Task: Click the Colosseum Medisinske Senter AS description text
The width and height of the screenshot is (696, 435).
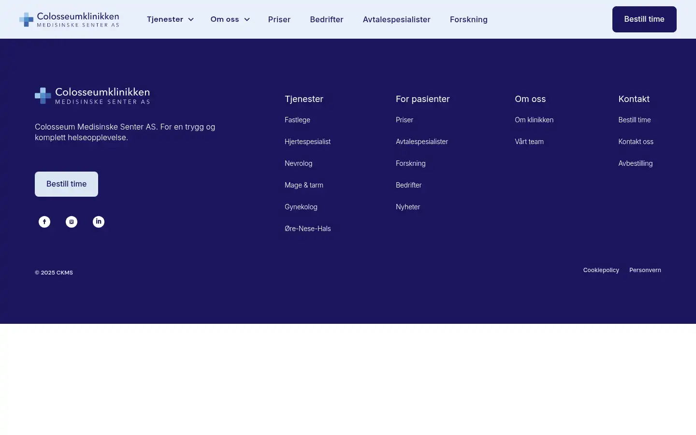Action: 125,132
